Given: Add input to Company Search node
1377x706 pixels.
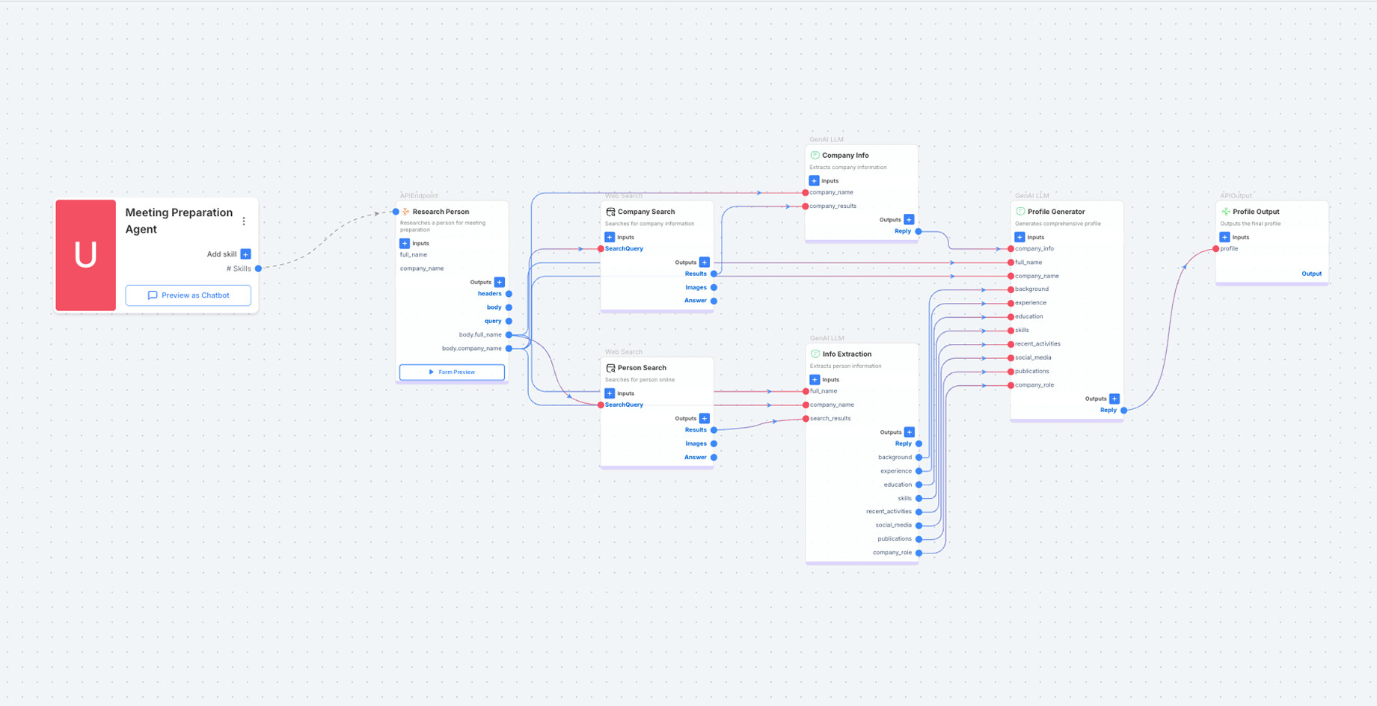Looking at the screenshot, I should click(610, 237).
